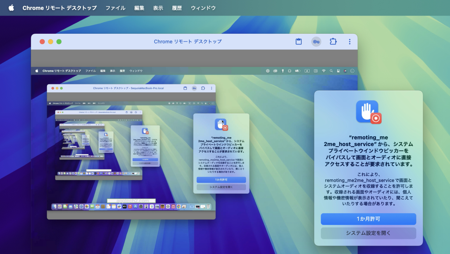Screen dimensions: 450x254
Task: Click the Apple logo in the top menu bar
Action: [x=11, y=8]
